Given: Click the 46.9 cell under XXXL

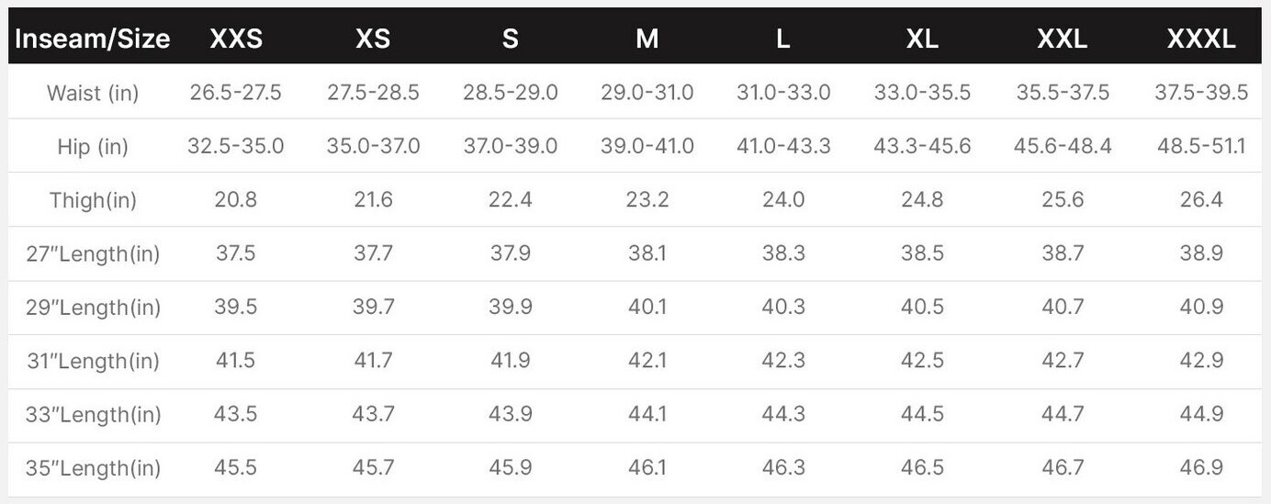Looking at the screenshot, I should tap(1200, 468).
